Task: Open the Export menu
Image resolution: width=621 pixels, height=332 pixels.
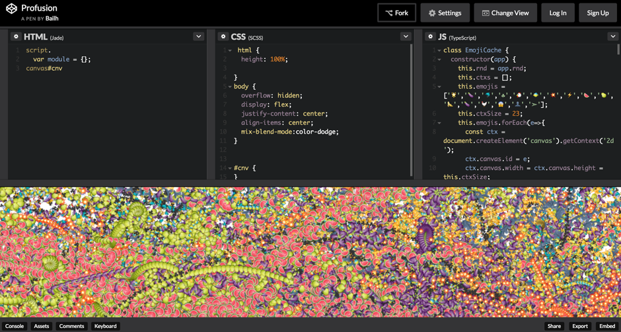Action: click(579, 326)
